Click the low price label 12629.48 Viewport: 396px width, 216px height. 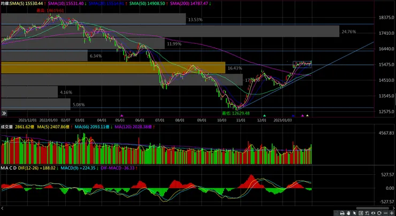tap(235, 113)
